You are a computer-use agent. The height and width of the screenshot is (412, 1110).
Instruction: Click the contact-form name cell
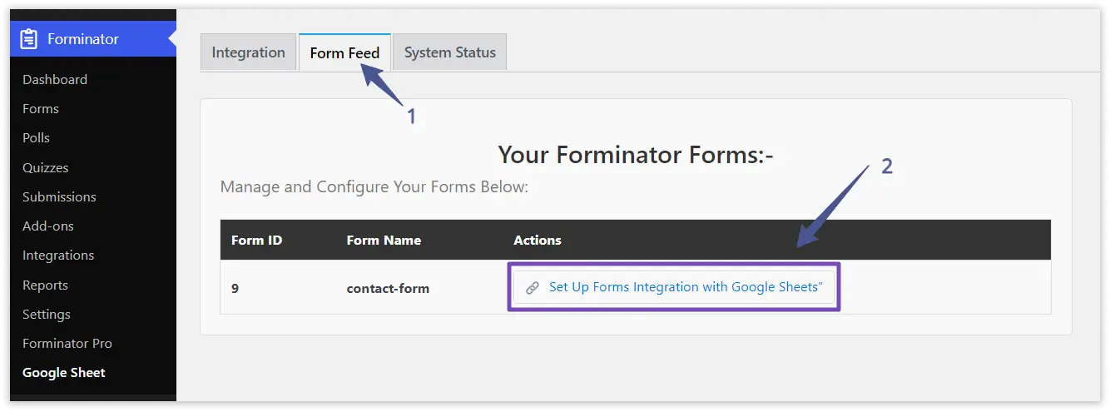tap(388, 290)
